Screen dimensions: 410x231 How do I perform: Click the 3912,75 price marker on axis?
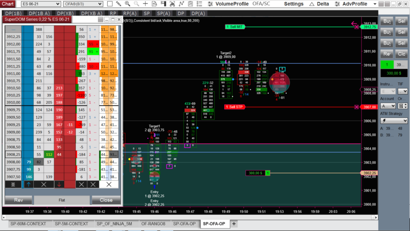point(370,27)
